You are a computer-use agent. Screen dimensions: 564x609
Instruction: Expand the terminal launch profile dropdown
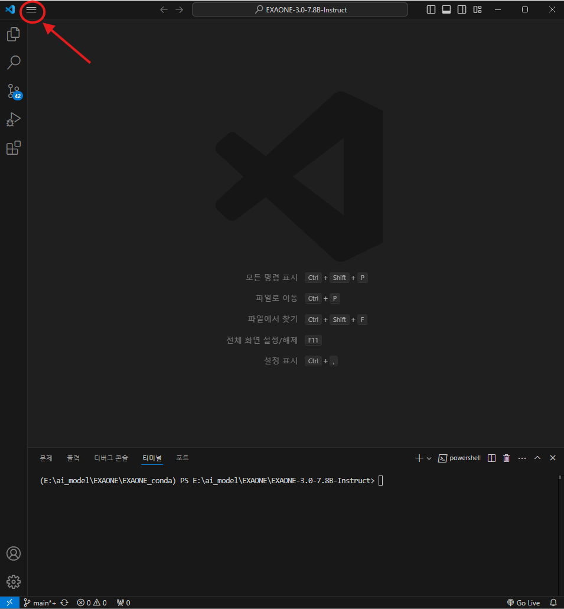click(x=429, y=458)
